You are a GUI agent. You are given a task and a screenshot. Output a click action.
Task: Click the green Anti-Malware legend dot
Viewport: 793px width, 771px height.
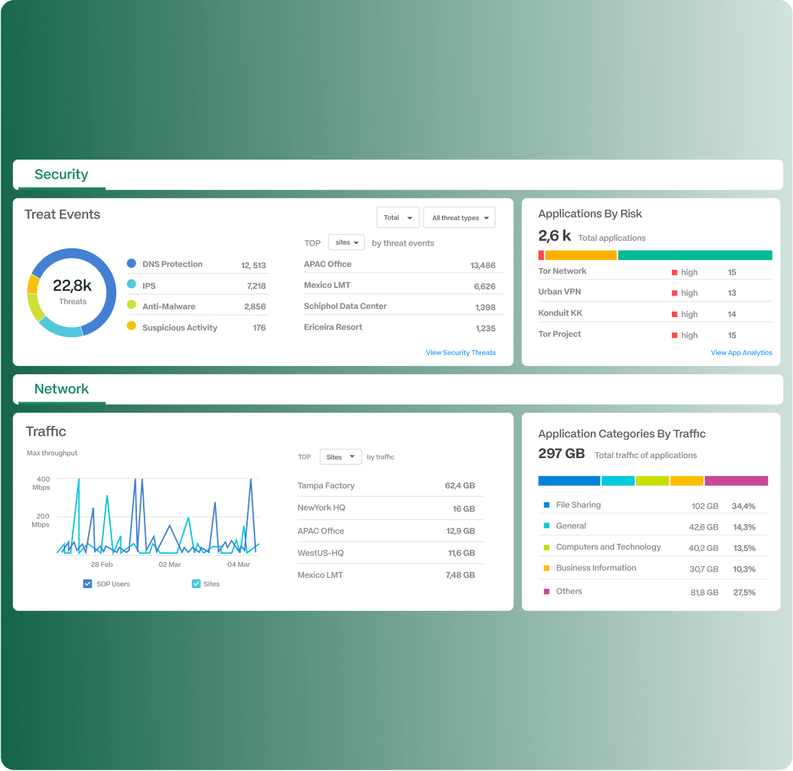point(131,305)
